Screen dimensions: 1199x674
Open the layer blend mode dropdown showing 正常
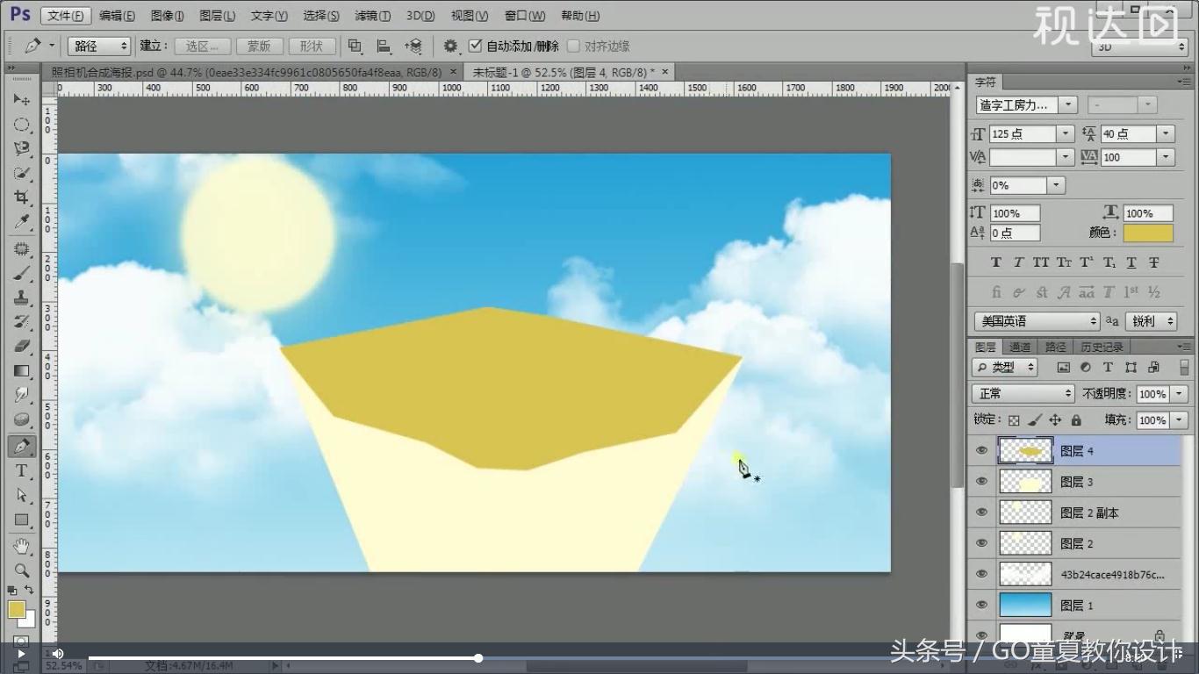tap(1022, 393)
